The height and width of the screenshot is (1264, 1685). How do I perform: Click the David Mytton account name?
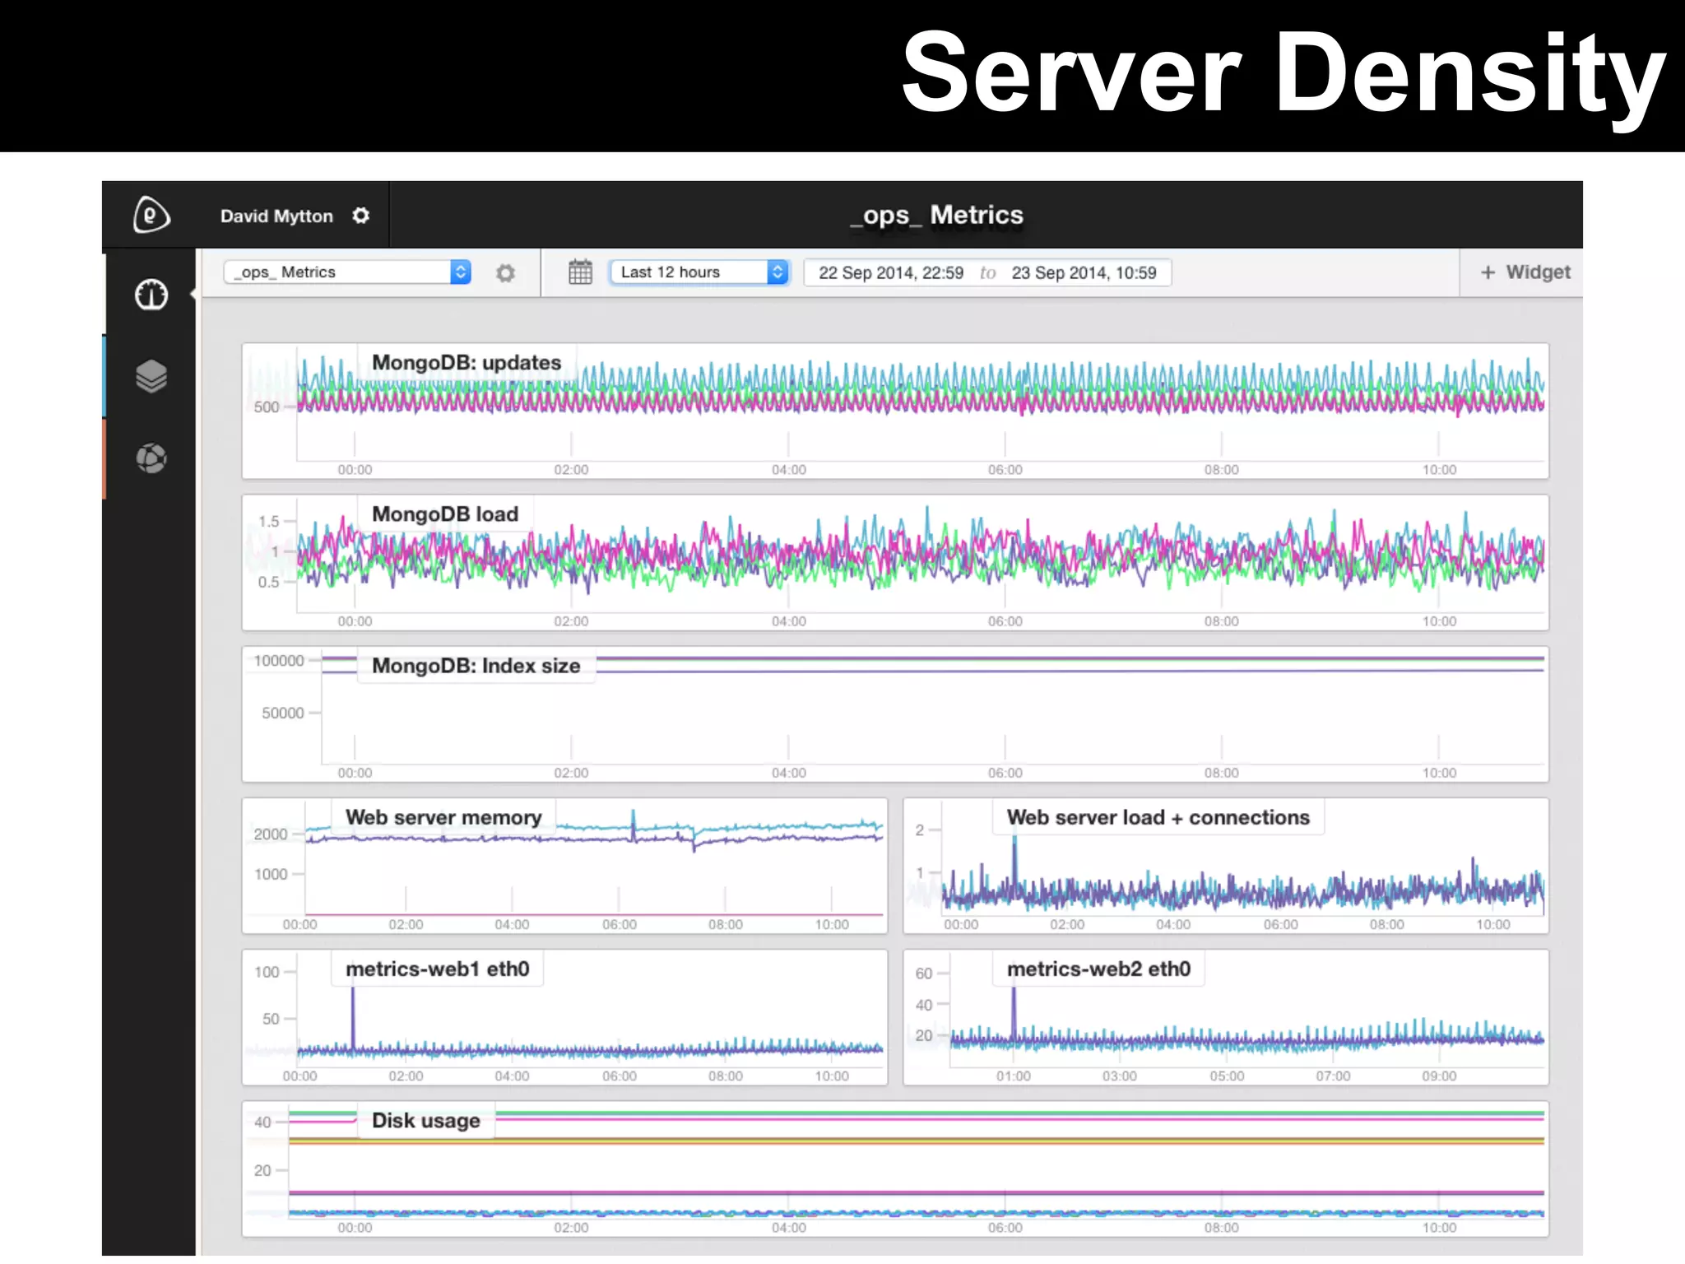276,216
